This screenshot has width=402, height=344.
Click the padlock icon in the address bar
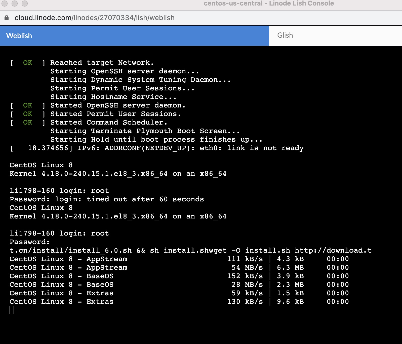coord(7,18)
